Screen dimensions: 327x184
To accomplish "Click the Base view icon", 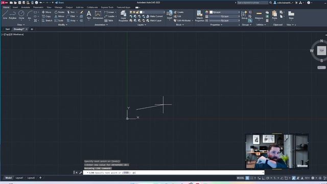I will point(291,15).
